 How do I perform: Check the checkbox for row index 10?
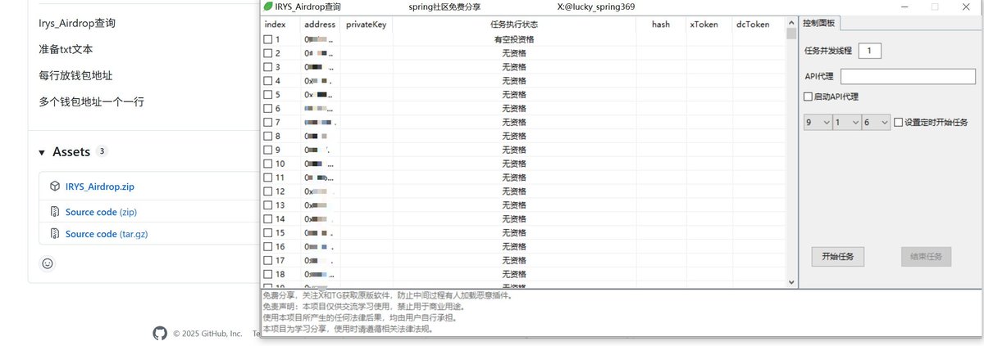267,164
